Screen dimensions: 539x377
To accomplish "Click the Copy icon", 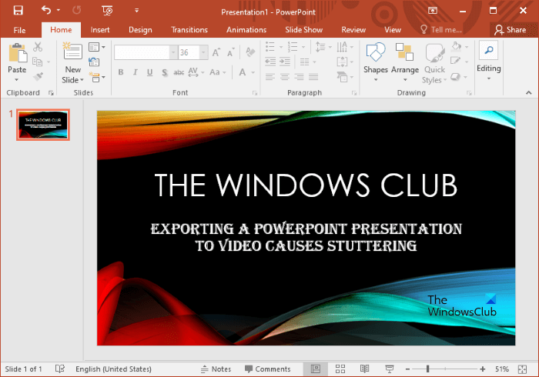I will 37,62.
